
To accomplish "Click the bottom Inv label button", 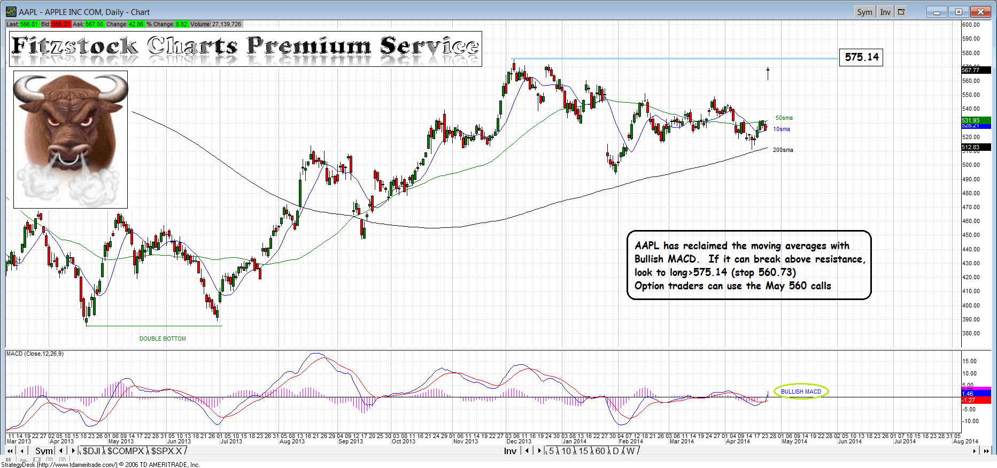I will point(511,451).
